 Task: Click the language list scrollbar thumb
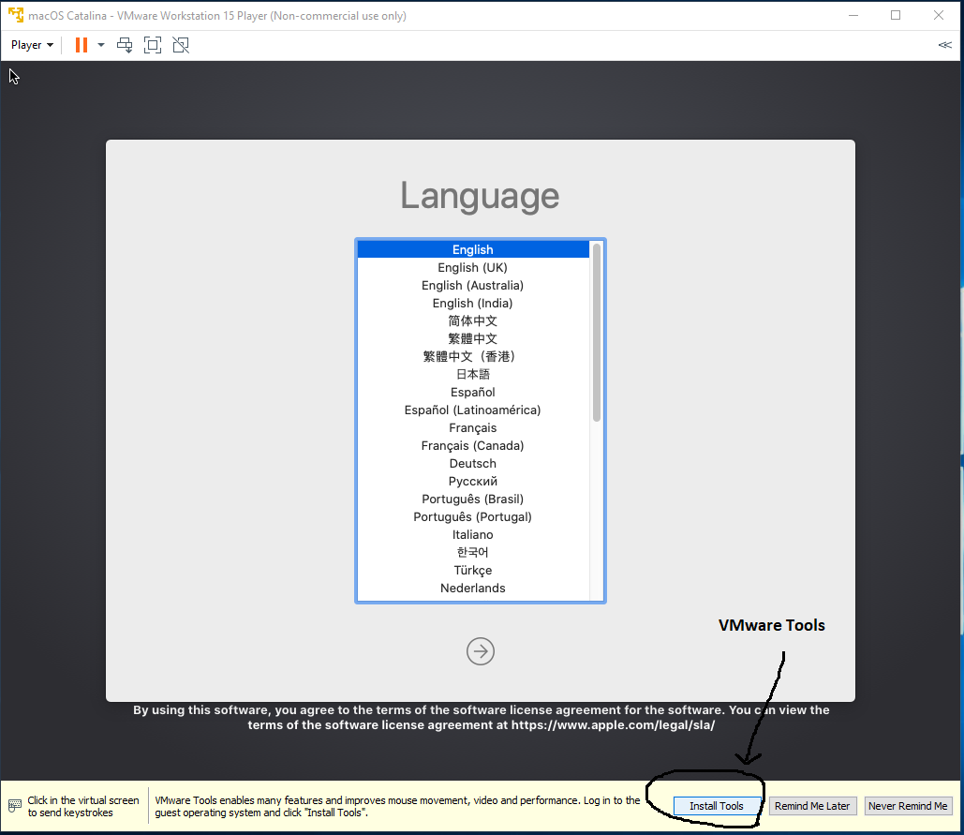[597, 332]
